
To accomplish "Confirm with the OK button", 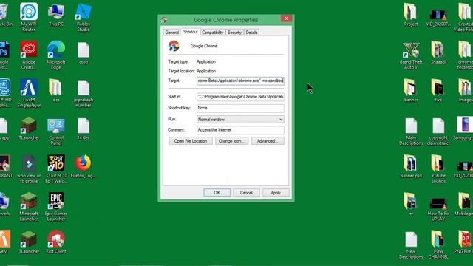I will coord(217,192).
